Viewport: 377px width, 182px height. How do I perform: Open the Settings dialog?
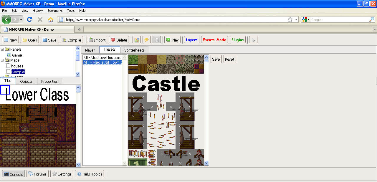point(62,174)
